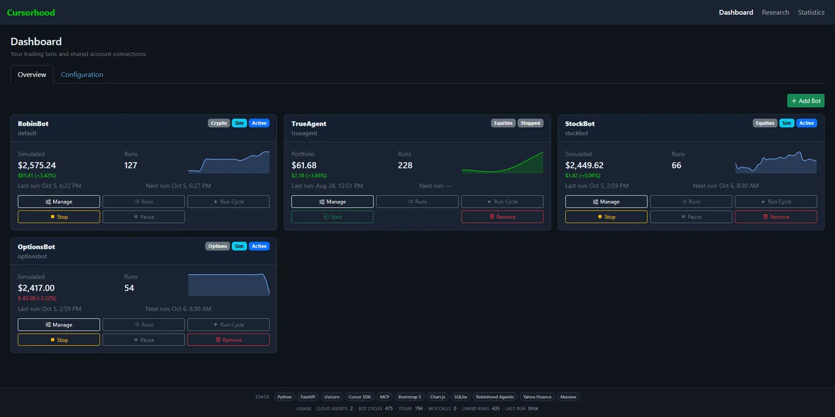Click the Chart.js stack tag
Image resolution: width=835 pixels, height=417 pixels.
click(437, 397)
